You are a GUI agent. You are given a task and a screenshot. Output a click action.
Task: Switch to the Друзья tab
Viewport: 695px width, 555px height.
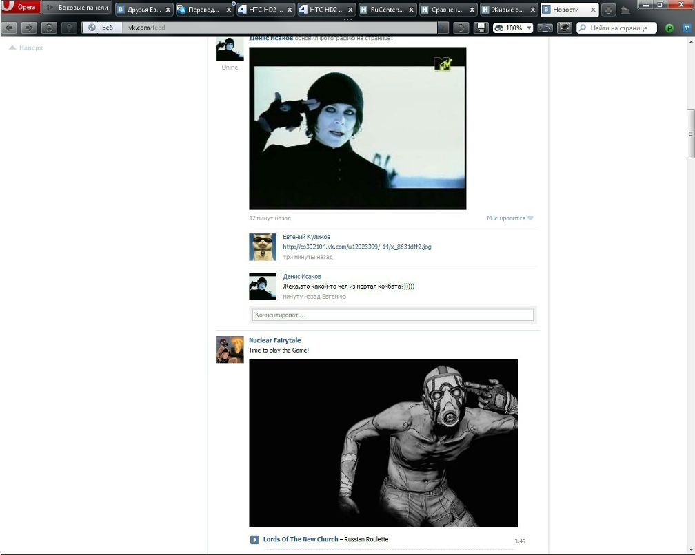click(140, 10)
